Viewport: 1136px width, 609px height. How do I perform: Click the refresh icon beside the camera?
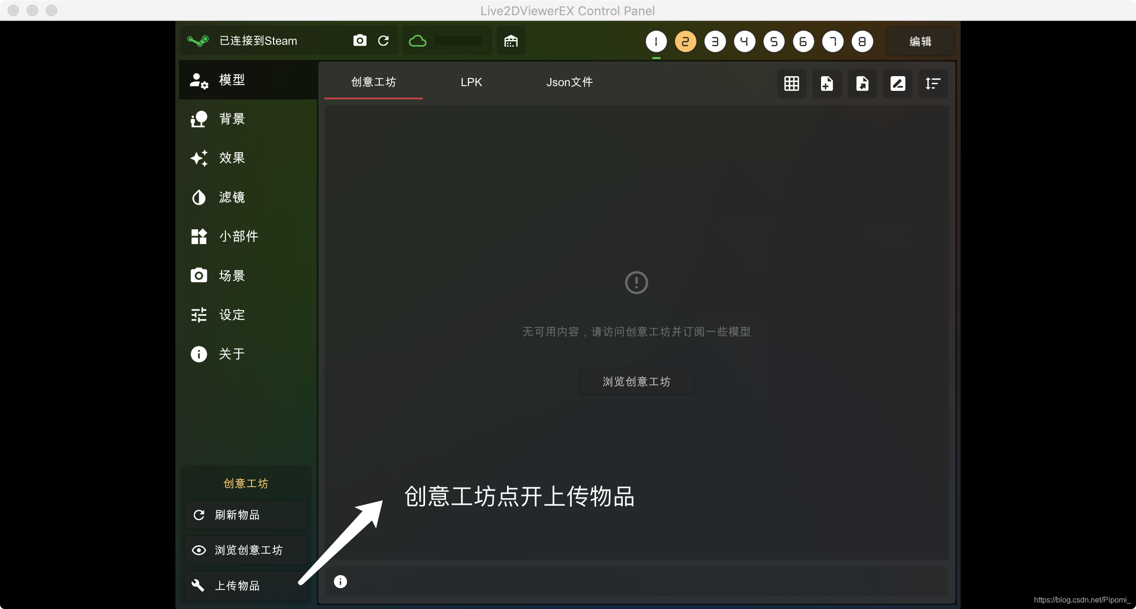(384, 40)
